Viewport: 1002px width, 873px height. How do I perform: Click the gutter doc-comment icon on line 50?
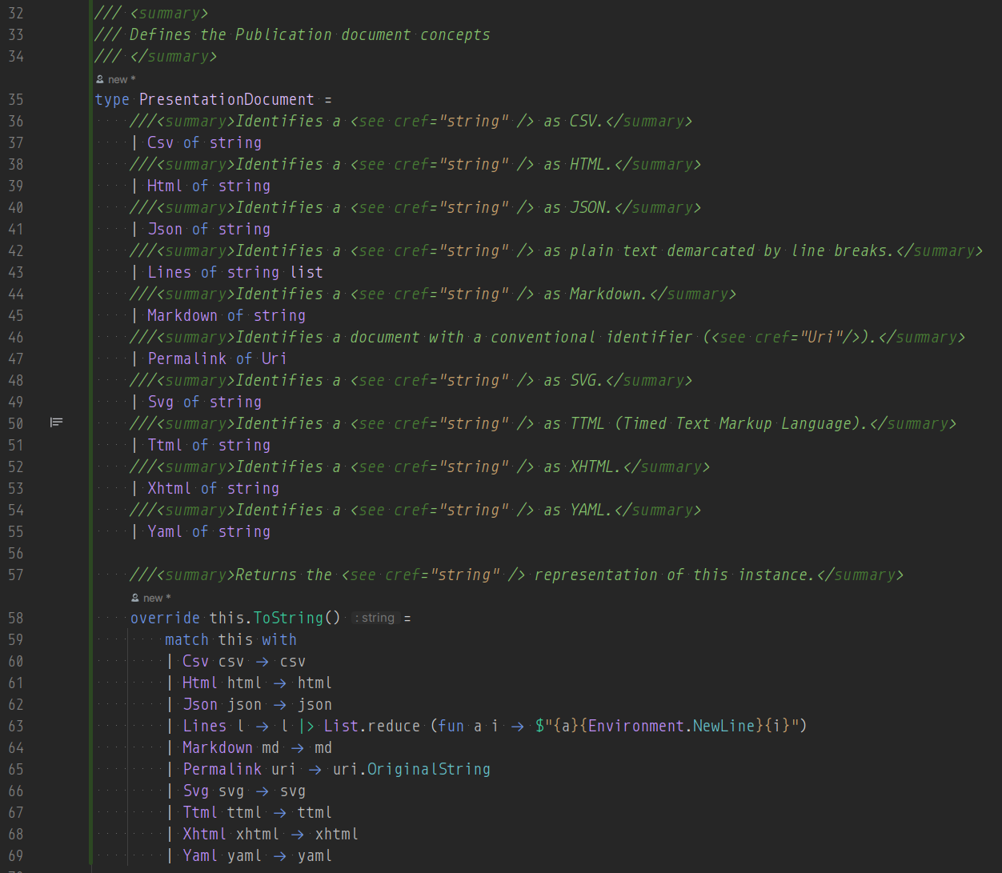point(56,422)
